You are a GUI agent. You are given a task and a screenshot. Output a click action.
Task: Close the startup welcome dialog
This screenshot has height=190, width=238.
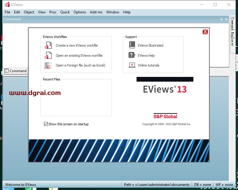205,32
